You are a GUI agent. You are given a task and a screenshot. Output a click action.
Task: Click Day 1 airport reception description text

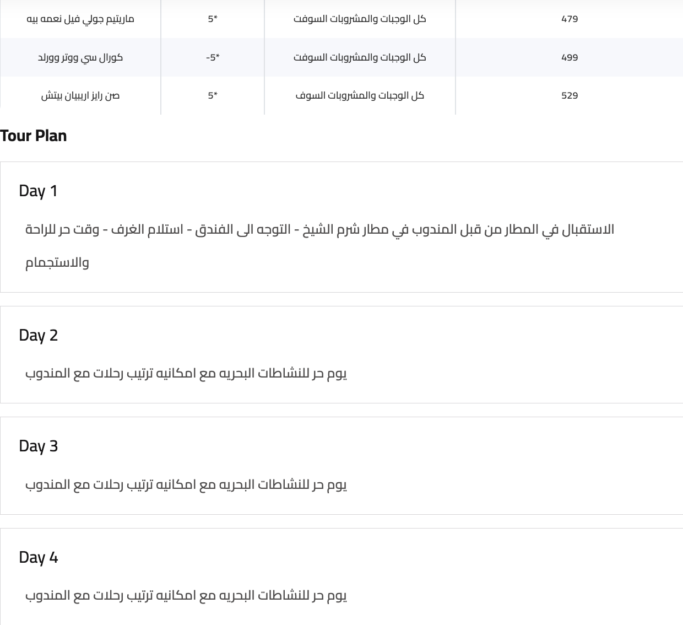(x=319, y=246)
